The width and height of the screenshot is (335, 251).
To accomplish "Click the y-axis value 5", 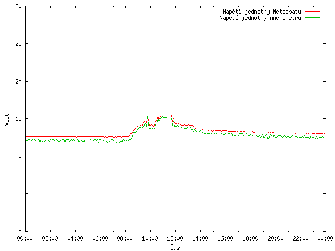I will [x=20, y=194].
